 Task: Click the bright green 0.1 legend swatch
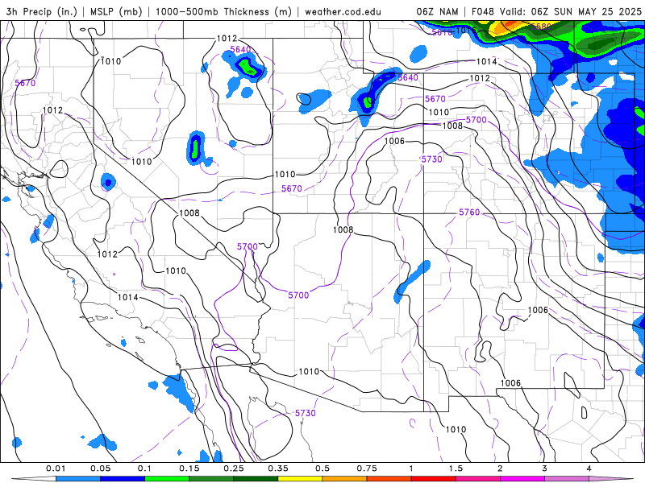point(167,479)
